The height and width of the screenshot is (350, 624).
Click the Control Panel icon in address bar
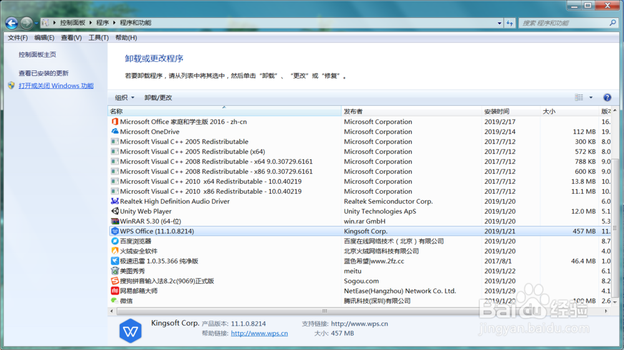[x=45, y=23]
